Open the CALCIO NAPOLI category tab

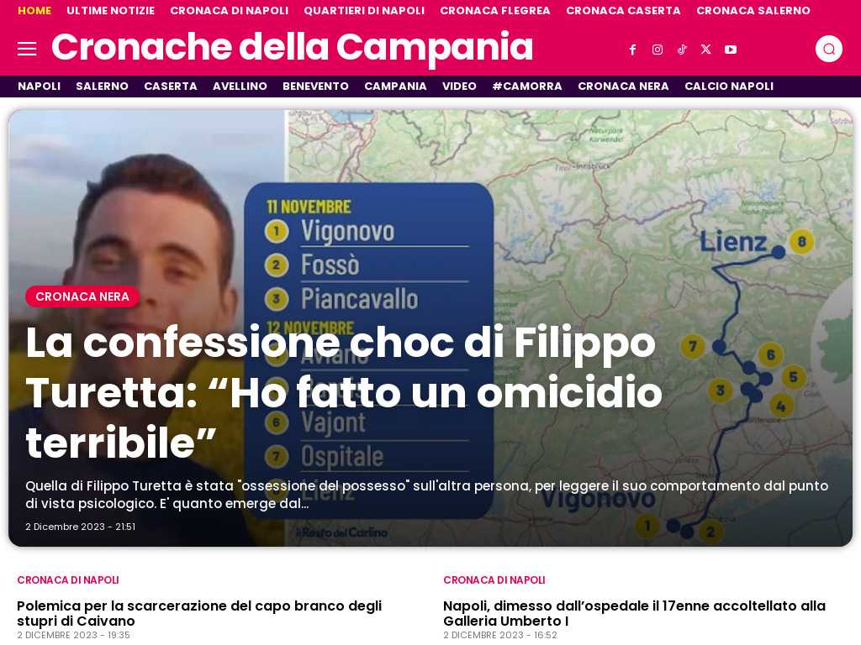[x=729, y=87]
